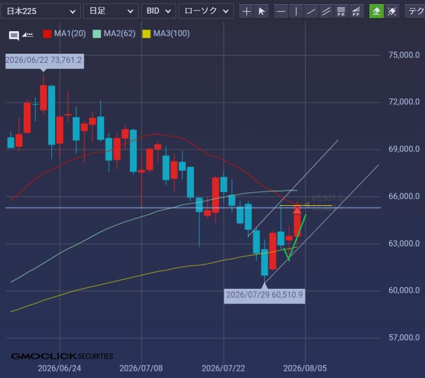Click the MA1(20) legend label
Image resolution: width=425 pixels, height=378 pixels.
[70, 34]
